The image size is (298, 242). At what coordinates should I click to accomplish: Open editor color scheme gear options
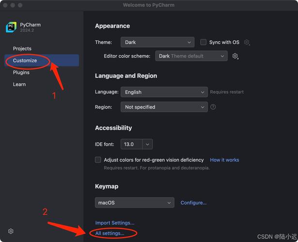click(235, 56)
